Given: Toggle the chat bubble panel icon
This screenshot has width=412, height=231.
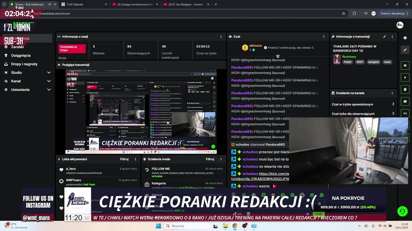Looking at the screenshot, I should click(405, 101).
